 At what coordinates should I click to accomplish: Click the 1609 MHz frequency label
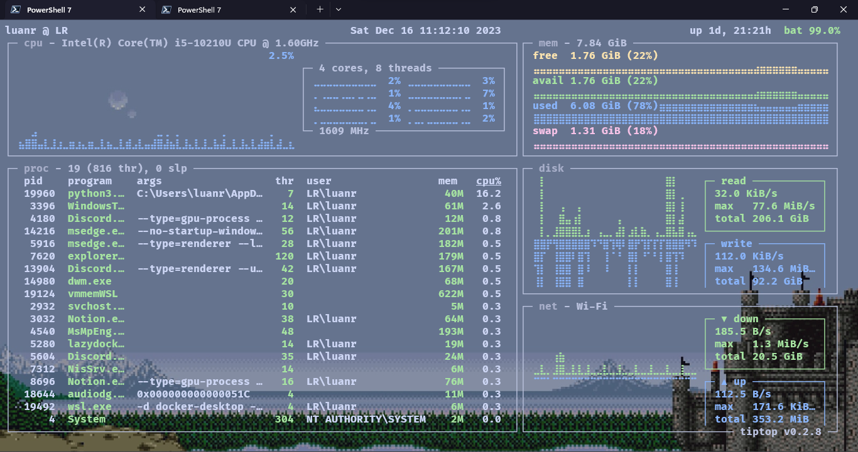[344, 131]
